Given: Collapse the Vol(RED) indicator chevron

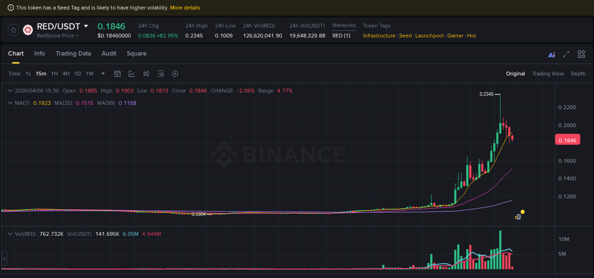Looking at the screenshot, I should point(10,234).
